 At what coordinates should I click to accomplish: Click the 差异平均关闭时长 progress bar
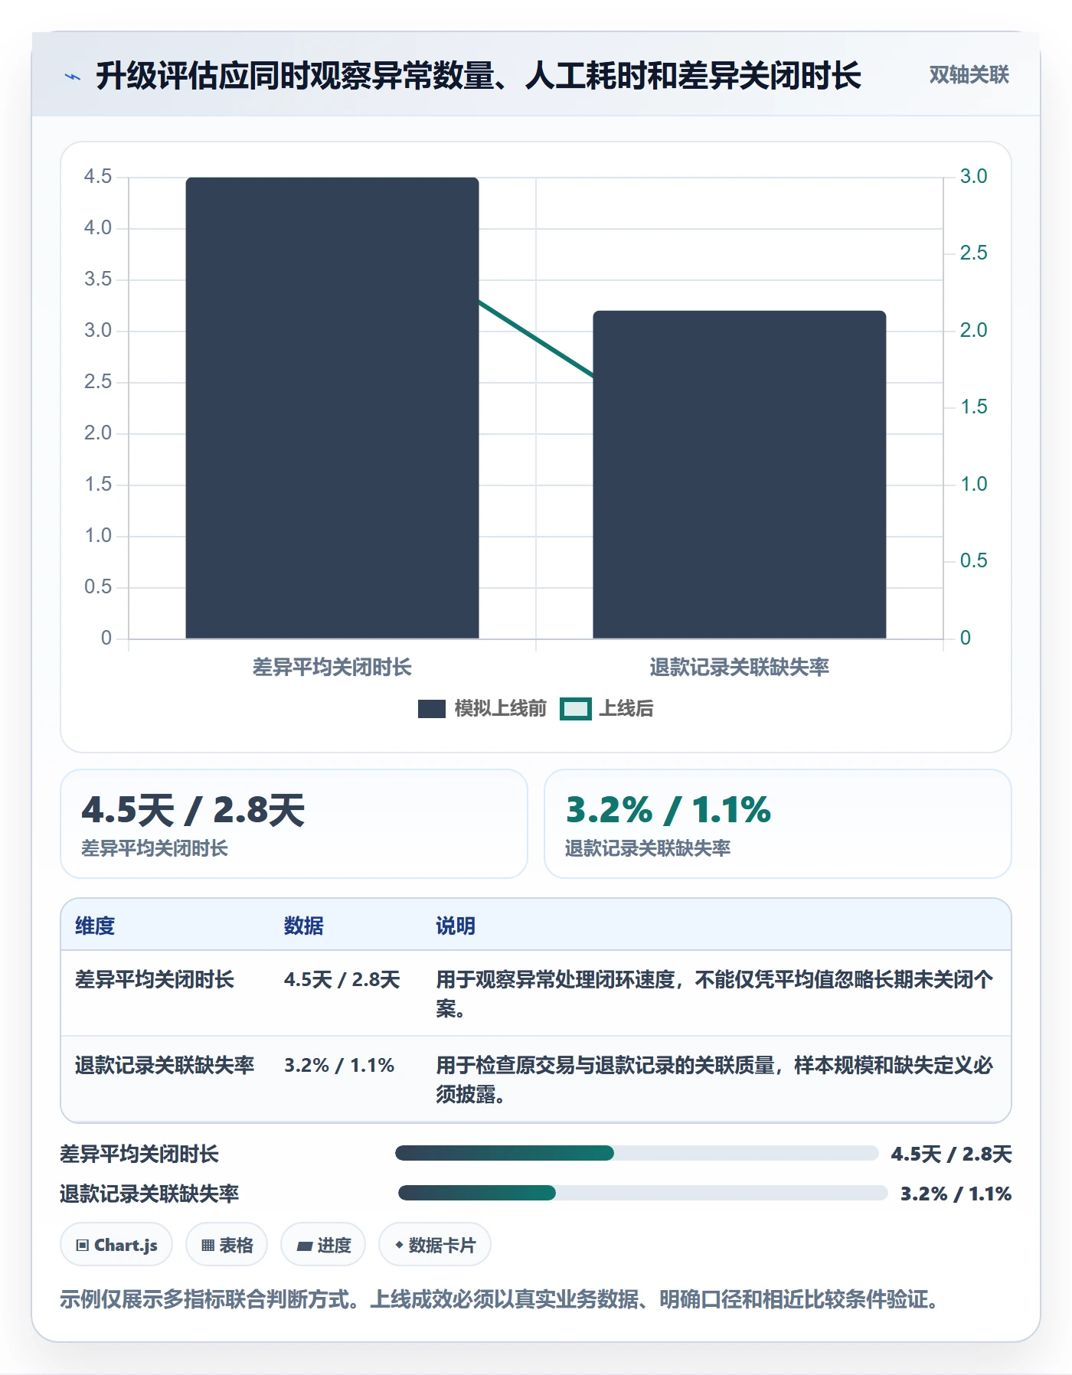[x=636, y=1153]
